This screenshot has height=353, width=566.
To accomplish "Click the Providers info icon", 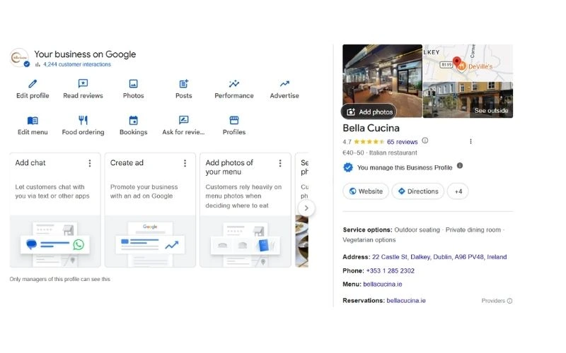I will point(509,301).
